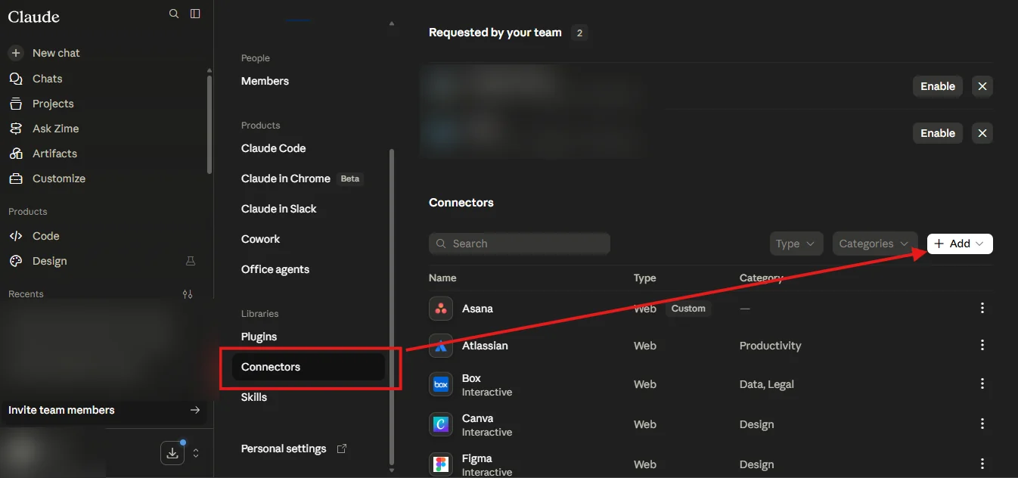Open Members settings page
Image resolution: width=1018 pixels, height=478 pixels.
coord(265,81)
